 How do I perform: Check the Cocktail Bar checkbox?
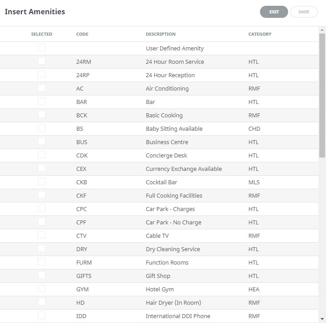41,182
